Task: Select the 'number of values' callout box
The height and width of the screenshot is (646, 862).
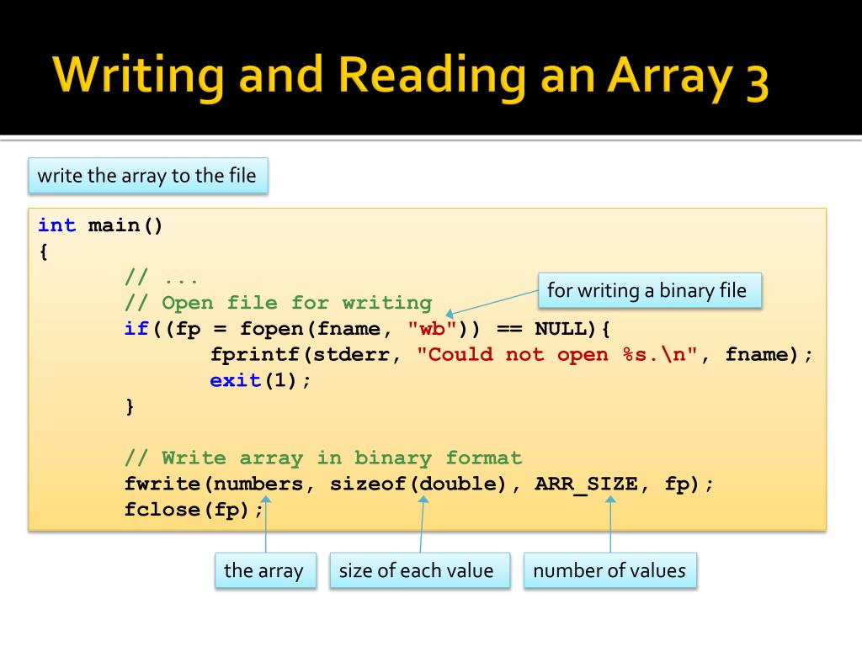Action: 610,570
